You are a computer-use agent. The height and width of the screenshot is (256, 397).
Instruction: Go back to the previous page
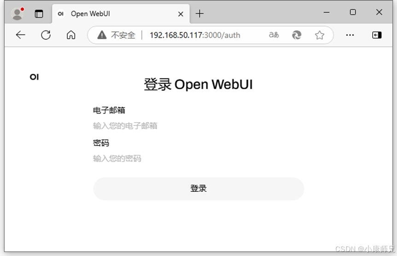[21, 35]
